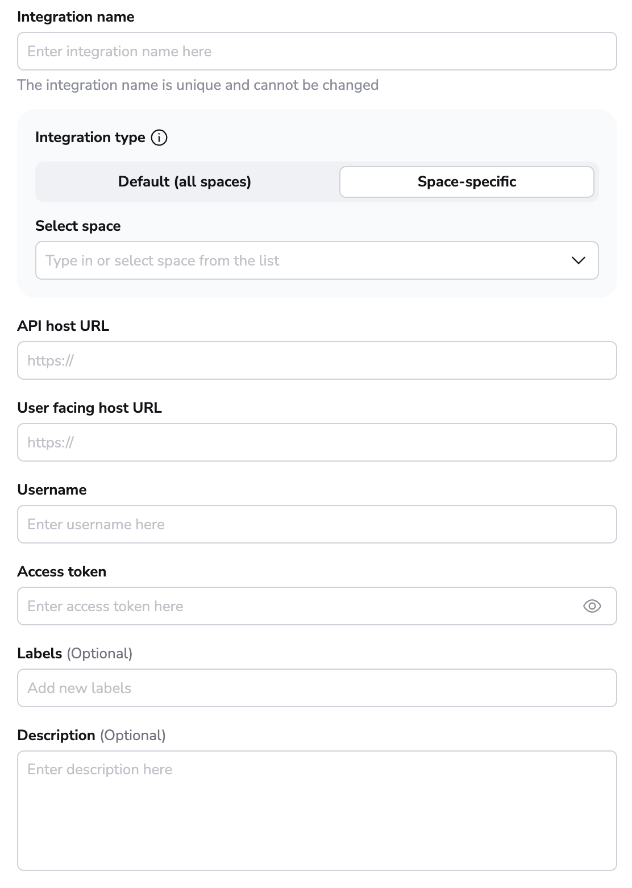The width and height of the screenshot is (632, 888).
Task: Select the Space-specific integration type
Action: [466, 181]
